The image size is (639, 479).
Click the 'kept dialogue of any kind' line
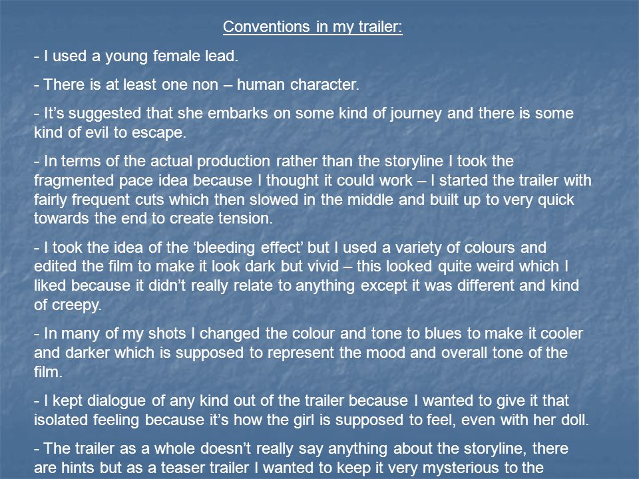[301, 400]
